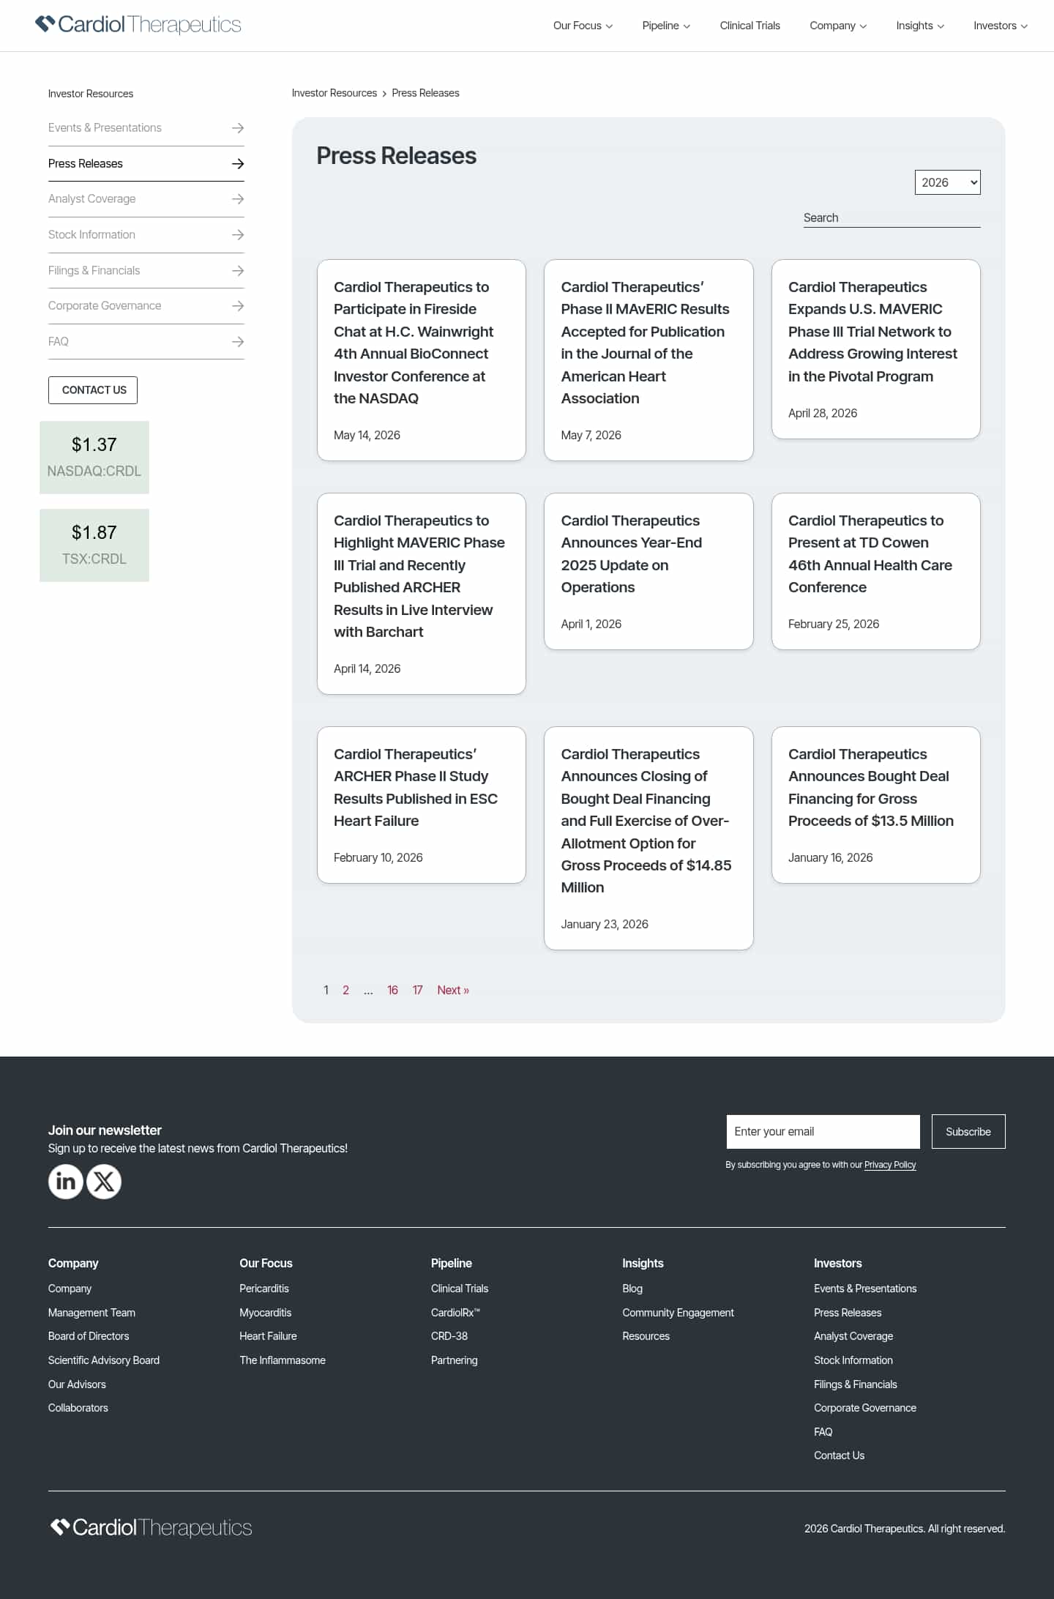Open Resources footer link
Screen dimensions: 1054x1599
(646, 1336)
